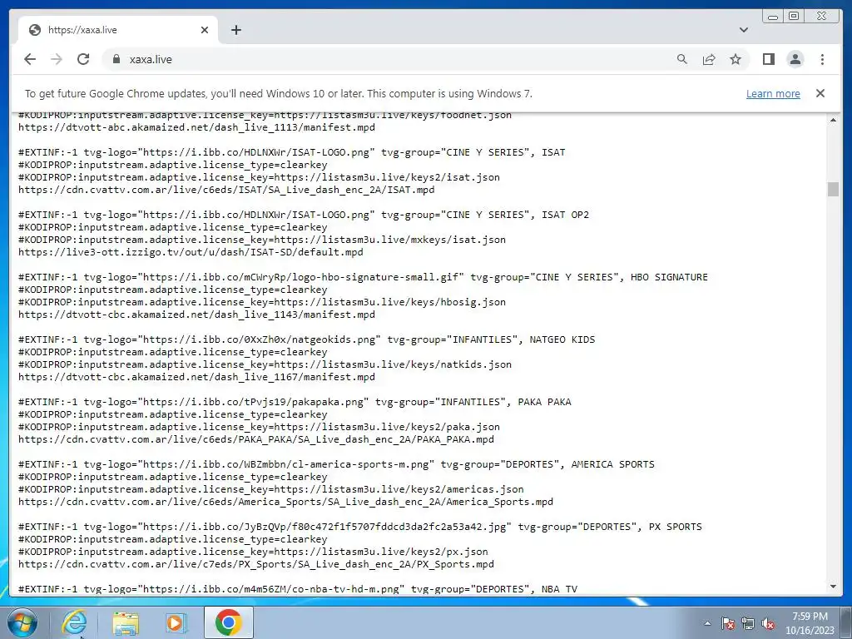Click the keys2/paka.json license line
The image size is (852, 639).
259,427
